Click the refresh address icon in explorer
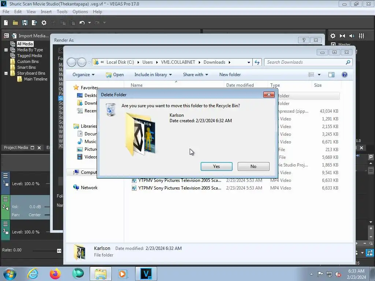The image size is (375, 281). [x=257, y=62]
